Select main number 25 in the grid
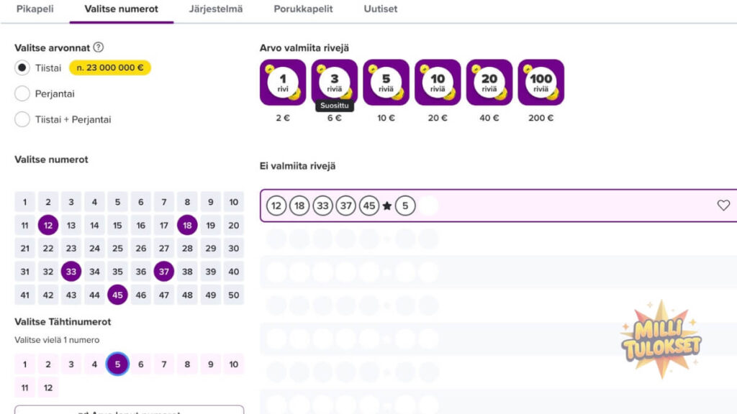The image size is (737, 414). [x=117, y=249]
